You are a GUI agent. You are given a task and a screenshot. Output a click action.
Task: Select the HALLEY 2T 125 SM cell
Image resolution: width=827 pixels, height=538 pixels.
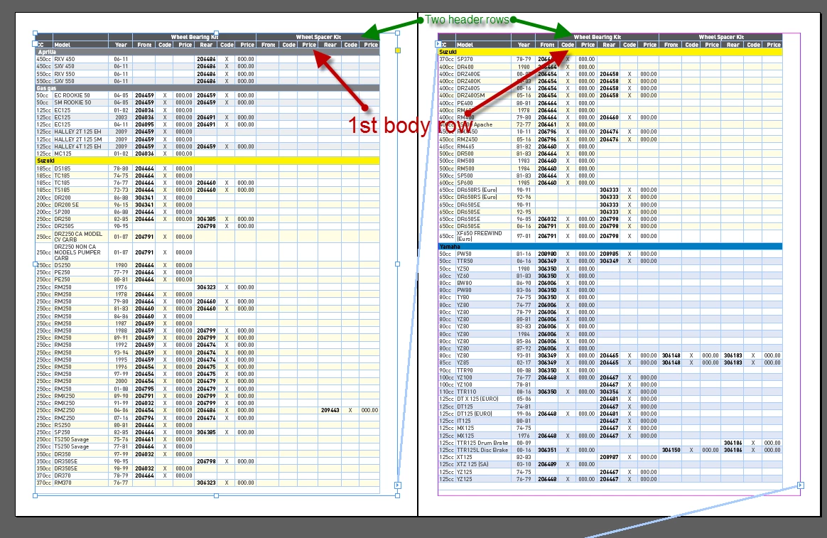pos(81,139)
